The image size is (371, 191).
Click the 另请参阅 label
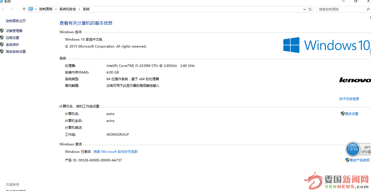[x=12, y=184]
